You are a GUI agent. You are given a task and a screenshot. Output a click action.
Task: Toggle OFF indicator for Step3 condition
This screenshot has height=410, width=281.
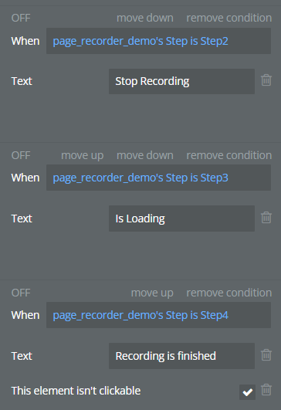click(x=21, y=155)
